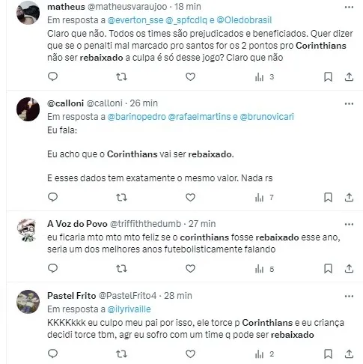Open the @brunovicari mention

[x=266, y=117]
